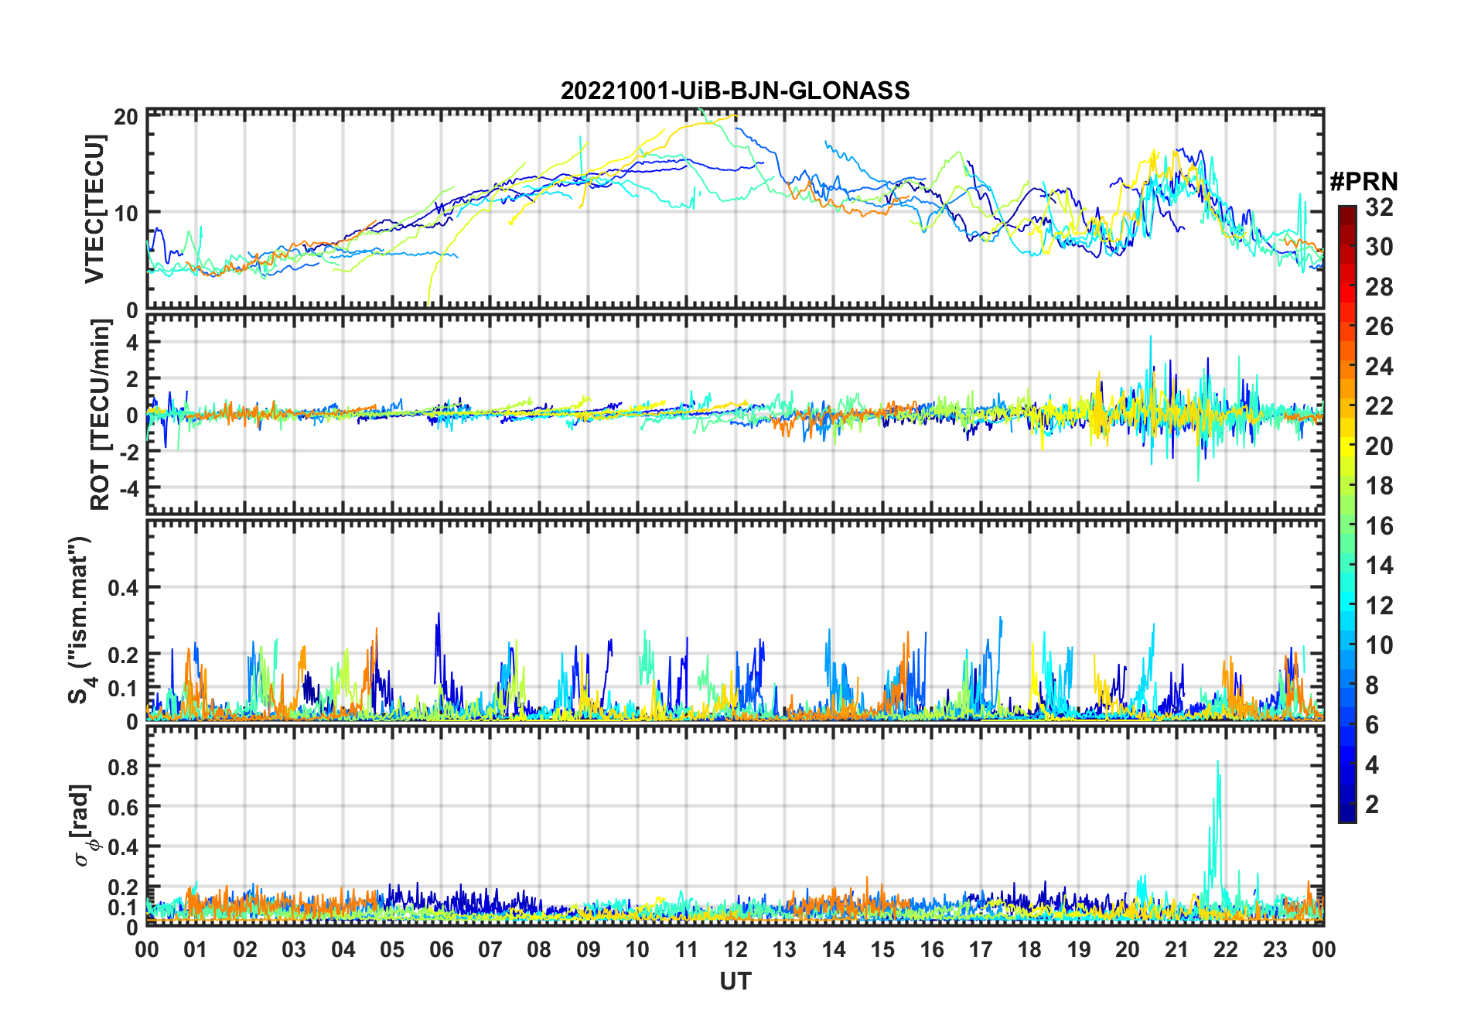Select colorbar tick label 30

[1379, 247]
